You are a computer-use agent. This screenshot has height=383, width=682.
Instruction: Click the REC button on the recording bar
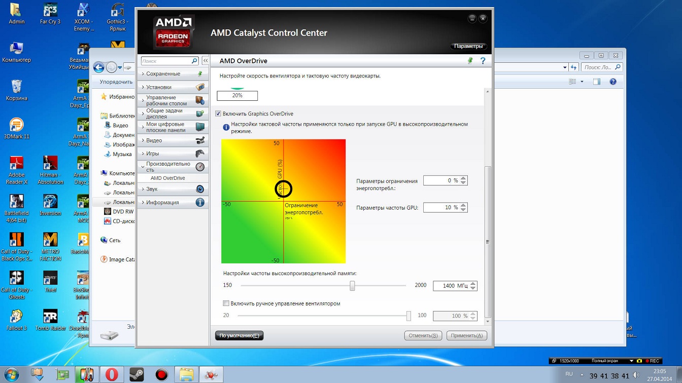click(x=653, y=361)
